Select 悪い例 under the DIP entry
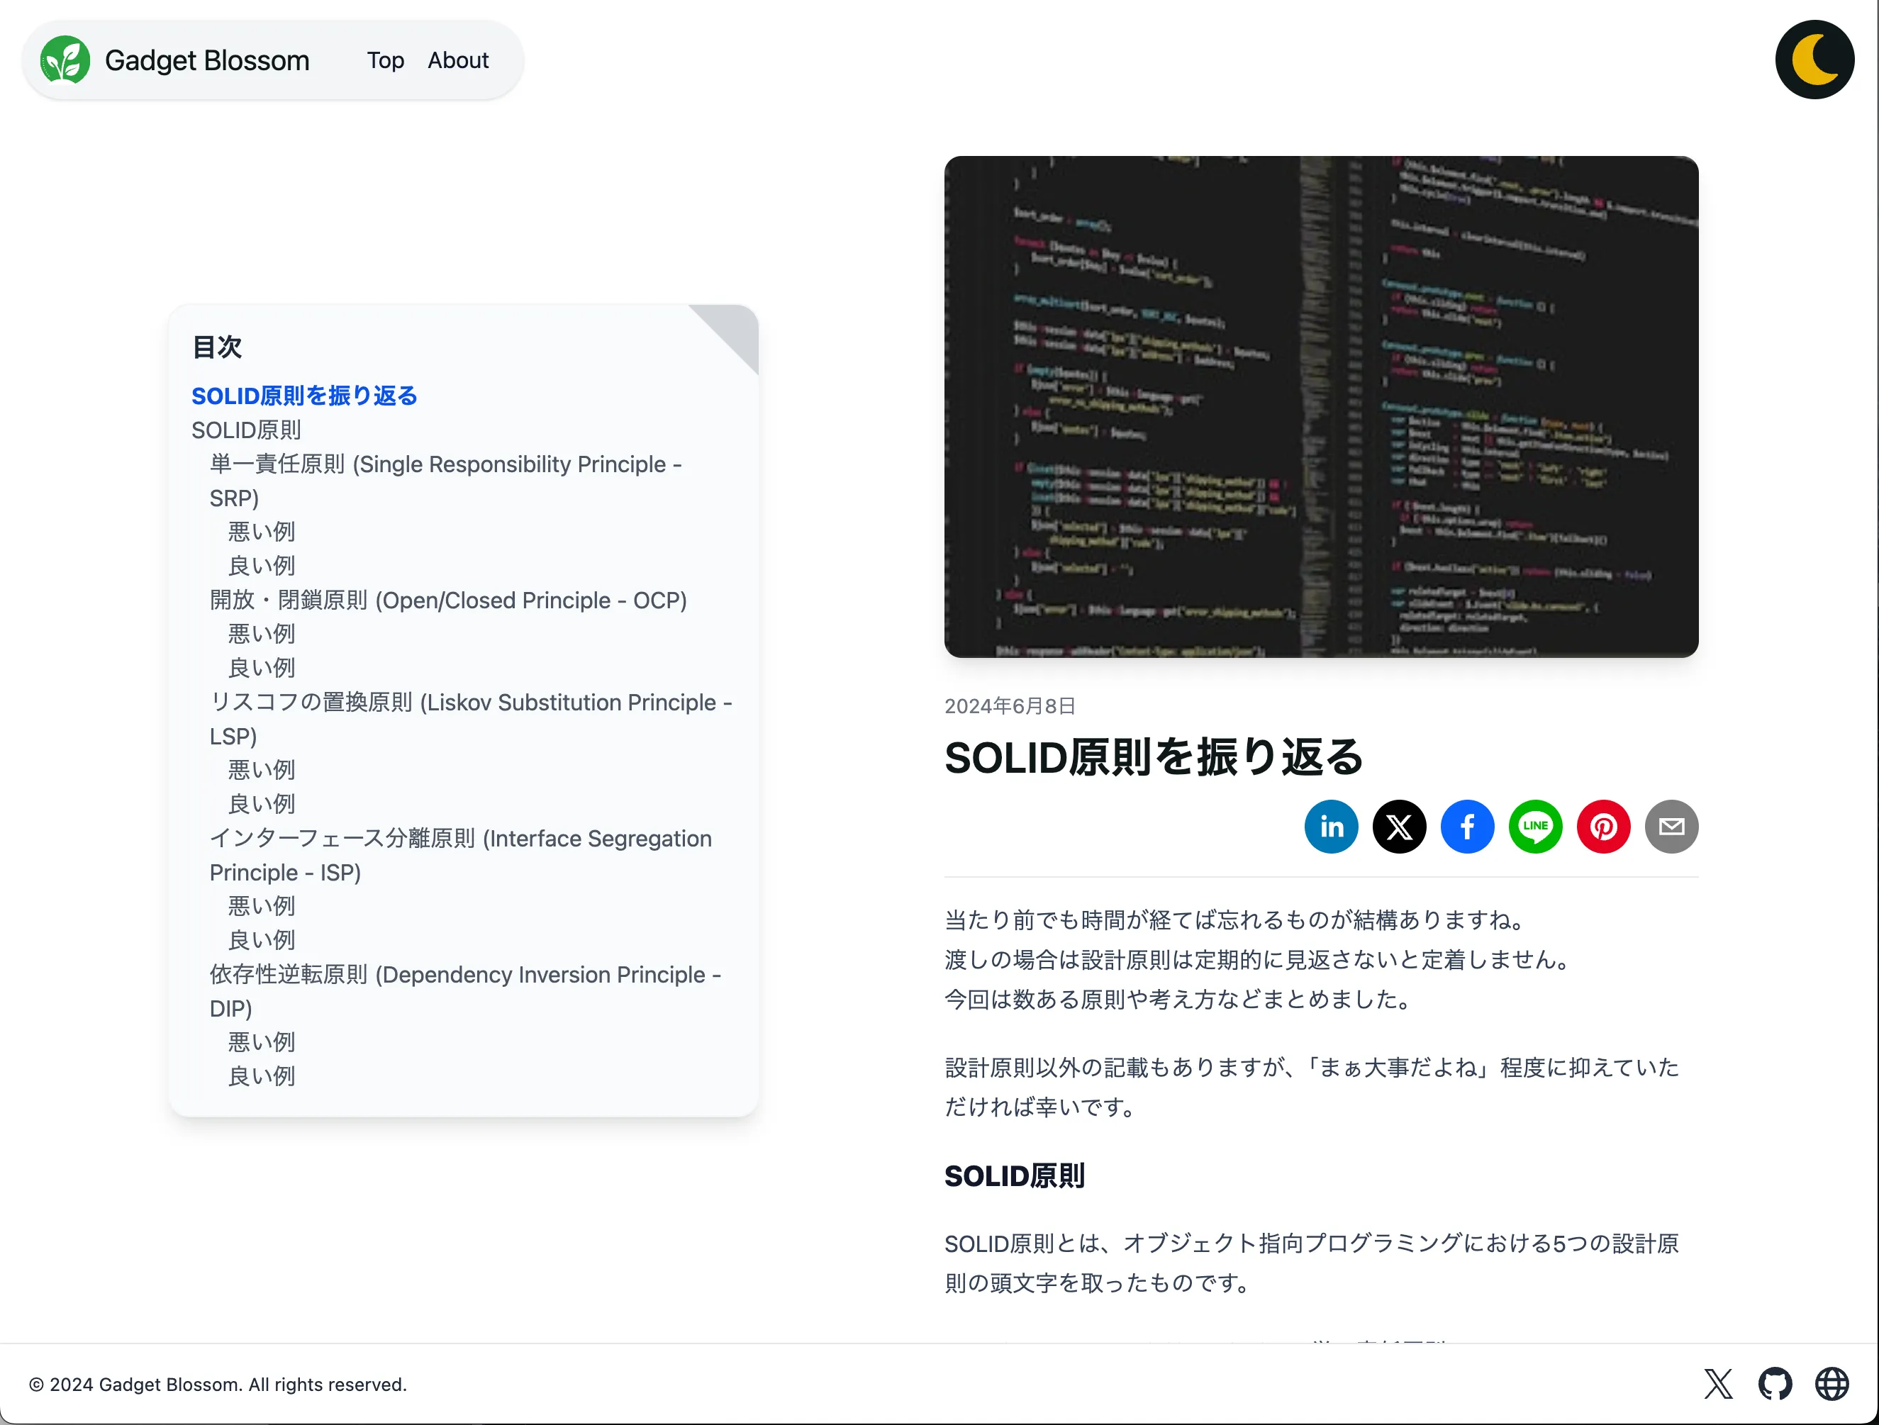Viewport: 1879px width, 1425px height. [261, 1041]
